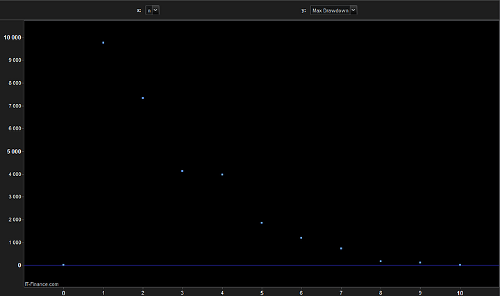Click the x-axis label 10
This screenshot has height=296, width=500.
460,293
